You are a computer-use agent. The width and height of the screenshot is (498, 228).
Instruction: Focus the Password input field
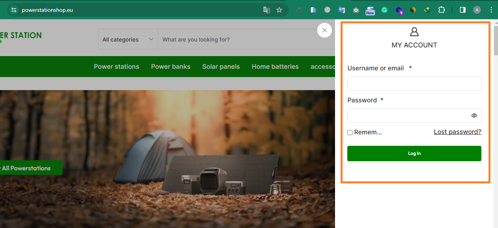tap(414, 115)
